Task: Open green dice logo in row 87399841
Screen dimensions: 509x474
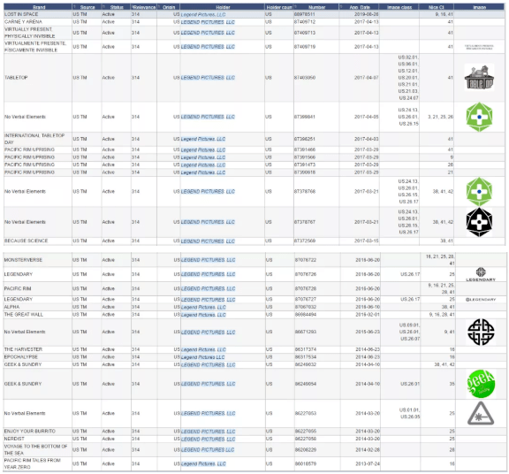Action: (x=479, y=117)
